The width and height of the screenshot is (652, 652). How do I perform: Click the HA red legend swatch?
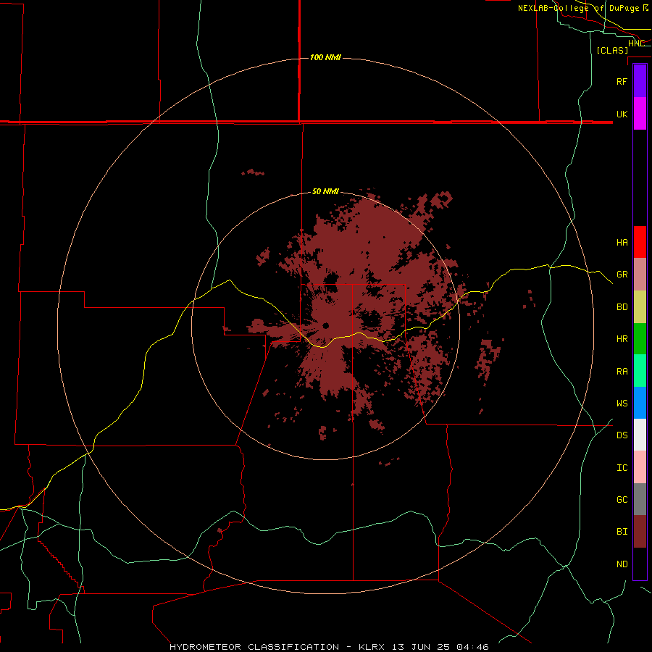click(x=640, y=242)
